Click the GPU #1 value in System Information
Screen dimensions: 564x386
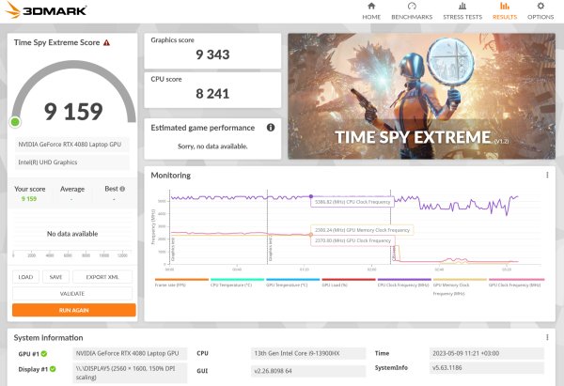pyautogui.click(x=130, y=353)
